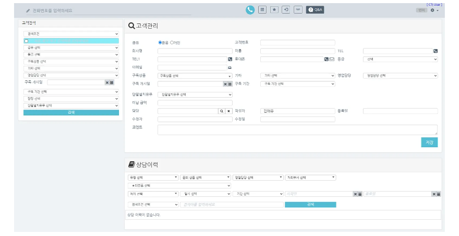Click the blue phone call icon

[250, 9]
